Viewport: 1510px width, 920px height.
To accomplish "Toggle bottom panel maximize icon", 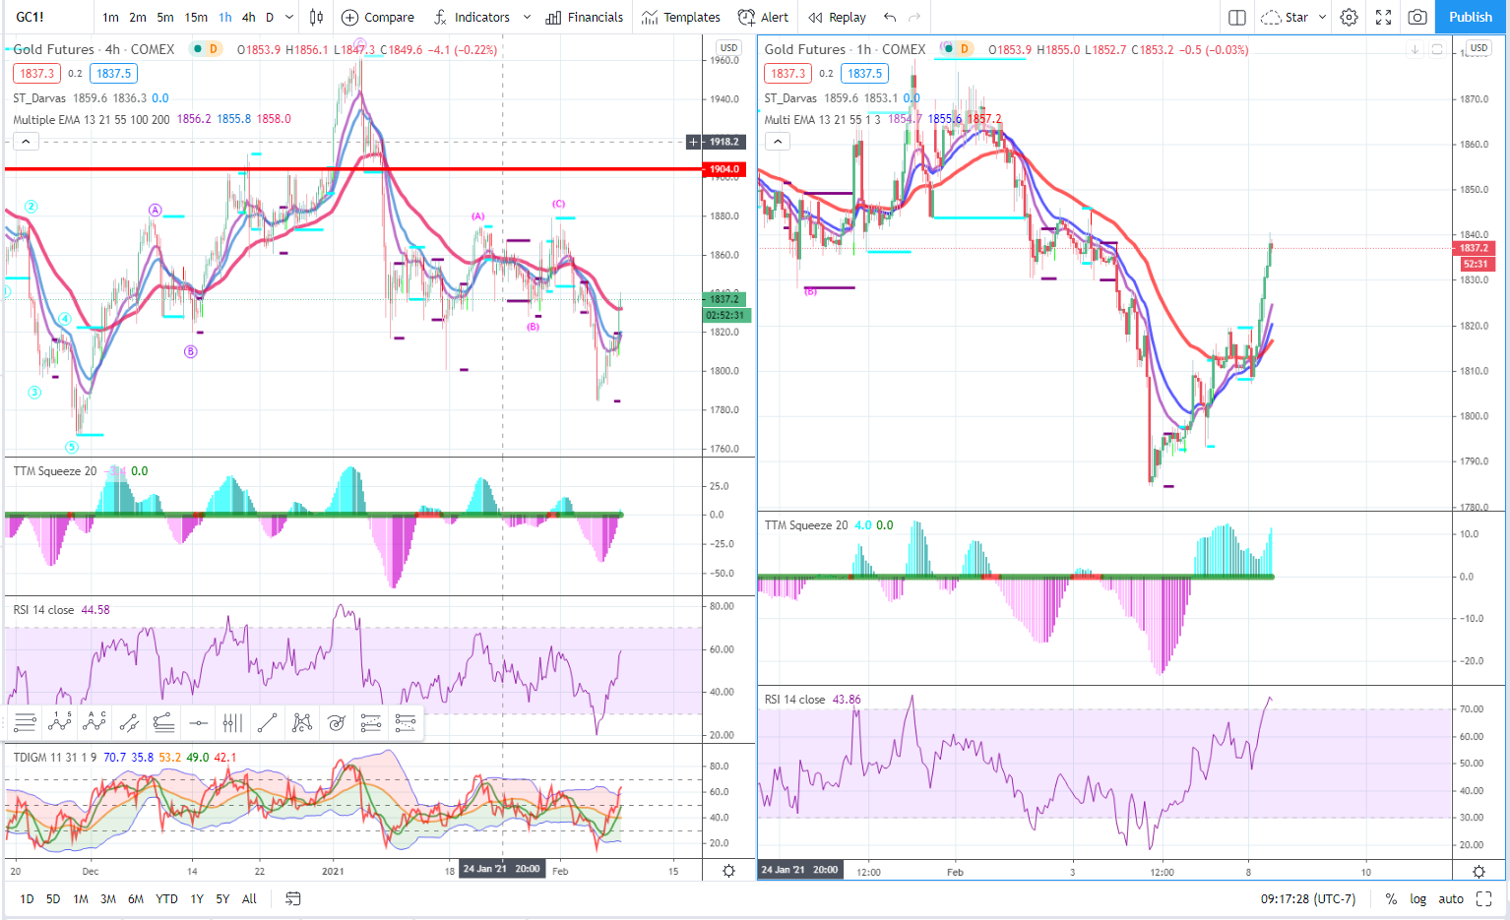I will click(1484, 898).
